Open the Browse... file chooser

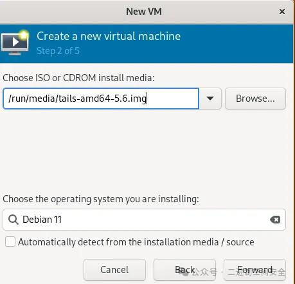tap(255, 99)
